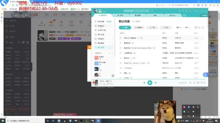Skip to the previous track
The height and width of the screenshot is (123, 220).
(144, 83)
